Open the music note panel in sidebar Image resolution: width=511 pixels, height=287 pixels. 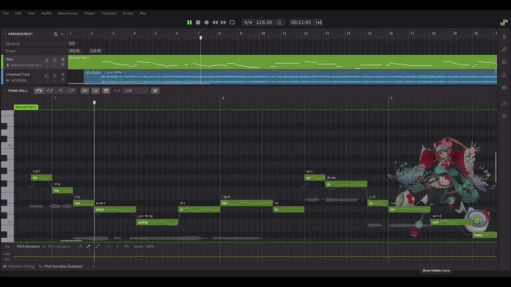pyautogui.click(x=504, y=49)
